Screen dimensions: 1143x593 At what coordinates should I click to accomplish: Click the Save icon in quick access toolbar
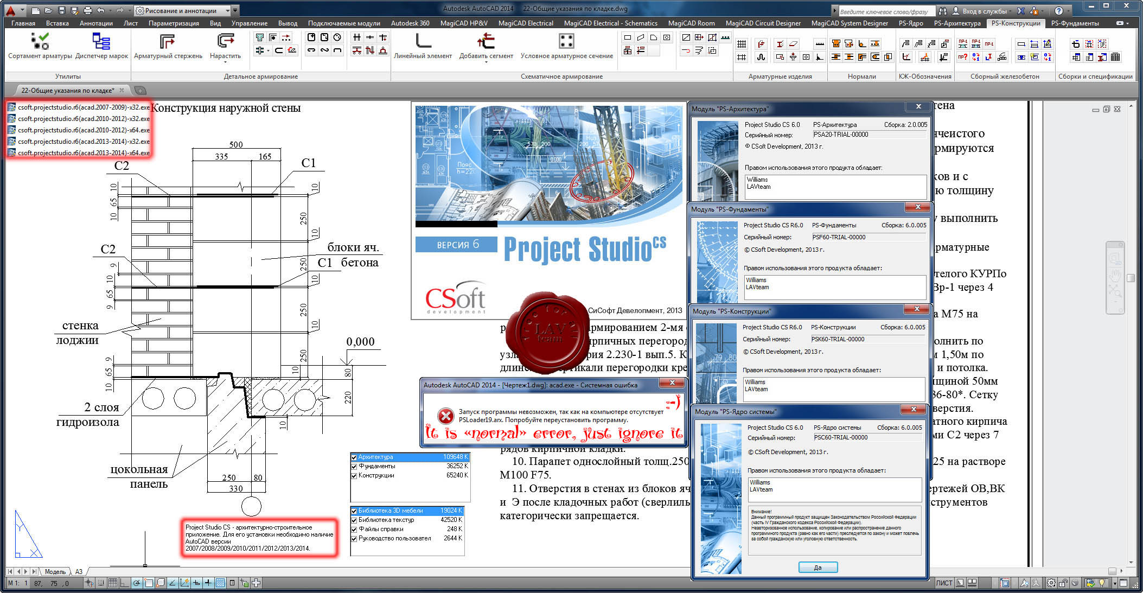click(x=61, y=10)
